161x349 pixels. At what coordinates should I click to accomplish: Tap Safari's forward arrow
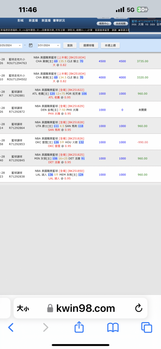click(45, 327)
